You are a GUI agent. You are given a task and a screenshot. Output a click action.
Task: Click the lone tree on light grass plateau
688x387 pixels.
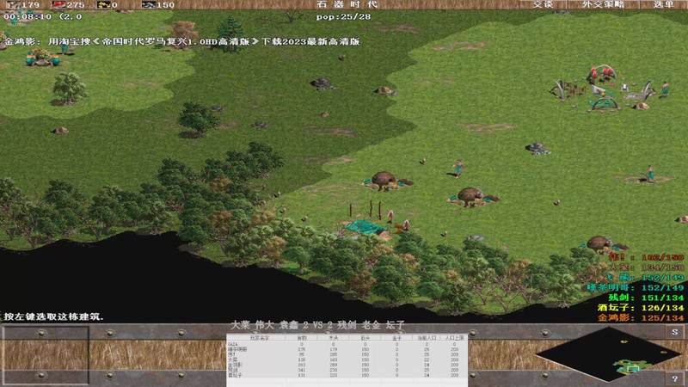69,89
